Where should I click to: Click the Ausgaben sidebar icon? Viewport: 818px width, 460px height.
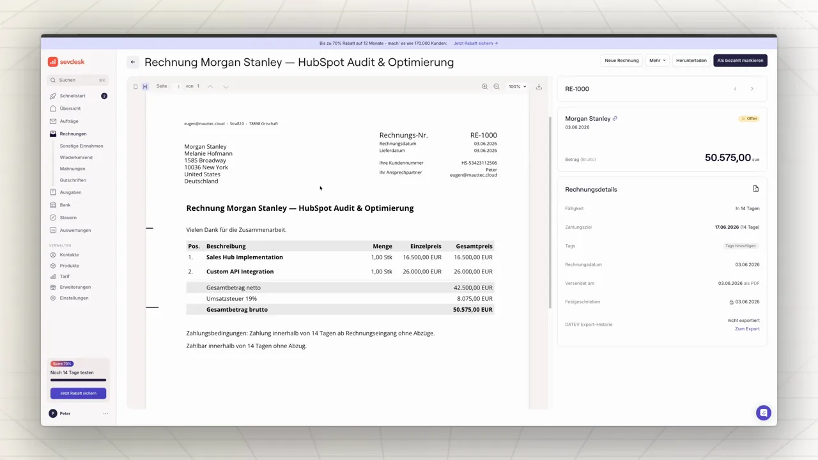click(53, 192)
